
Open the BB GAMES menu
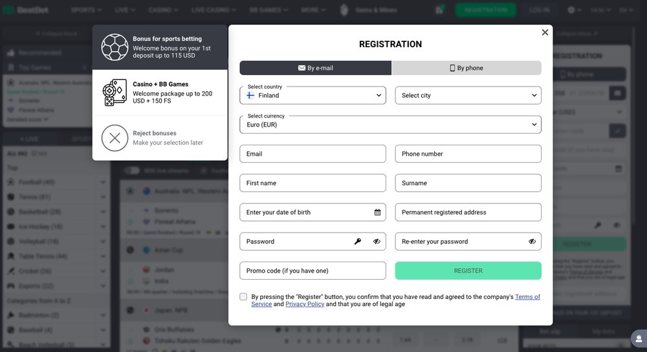click(269, 10)
